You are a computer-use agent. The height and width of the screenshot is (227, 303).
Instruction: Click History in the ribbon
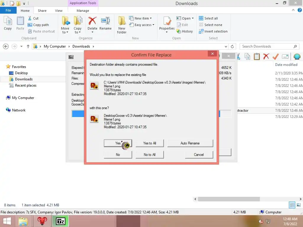[185, 31]
